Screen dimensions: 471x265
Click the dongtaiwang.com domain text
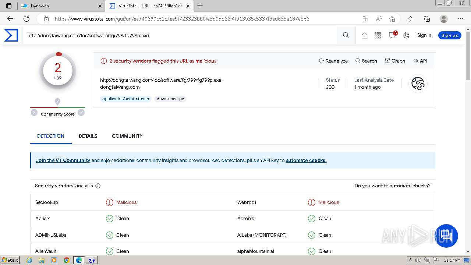(120, 87)
